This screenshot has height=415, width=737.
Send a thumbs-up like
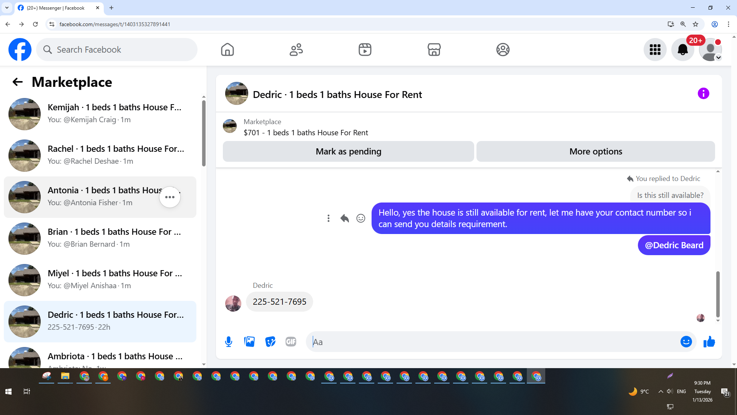[x=709, y=342]
